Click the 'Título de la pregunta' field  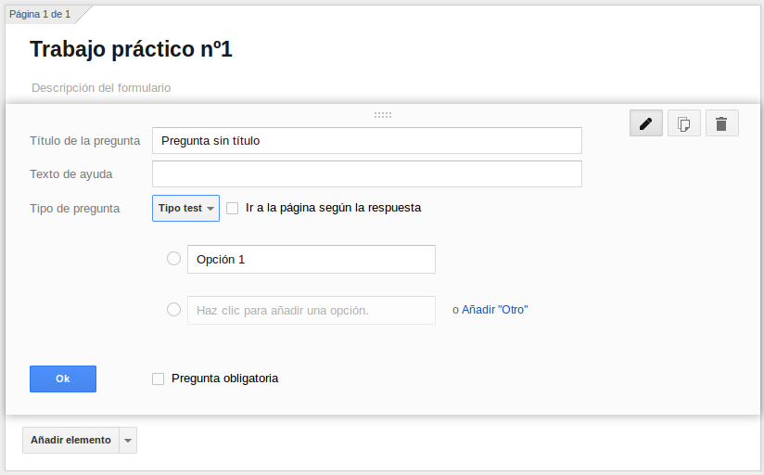tap(366, 141)
